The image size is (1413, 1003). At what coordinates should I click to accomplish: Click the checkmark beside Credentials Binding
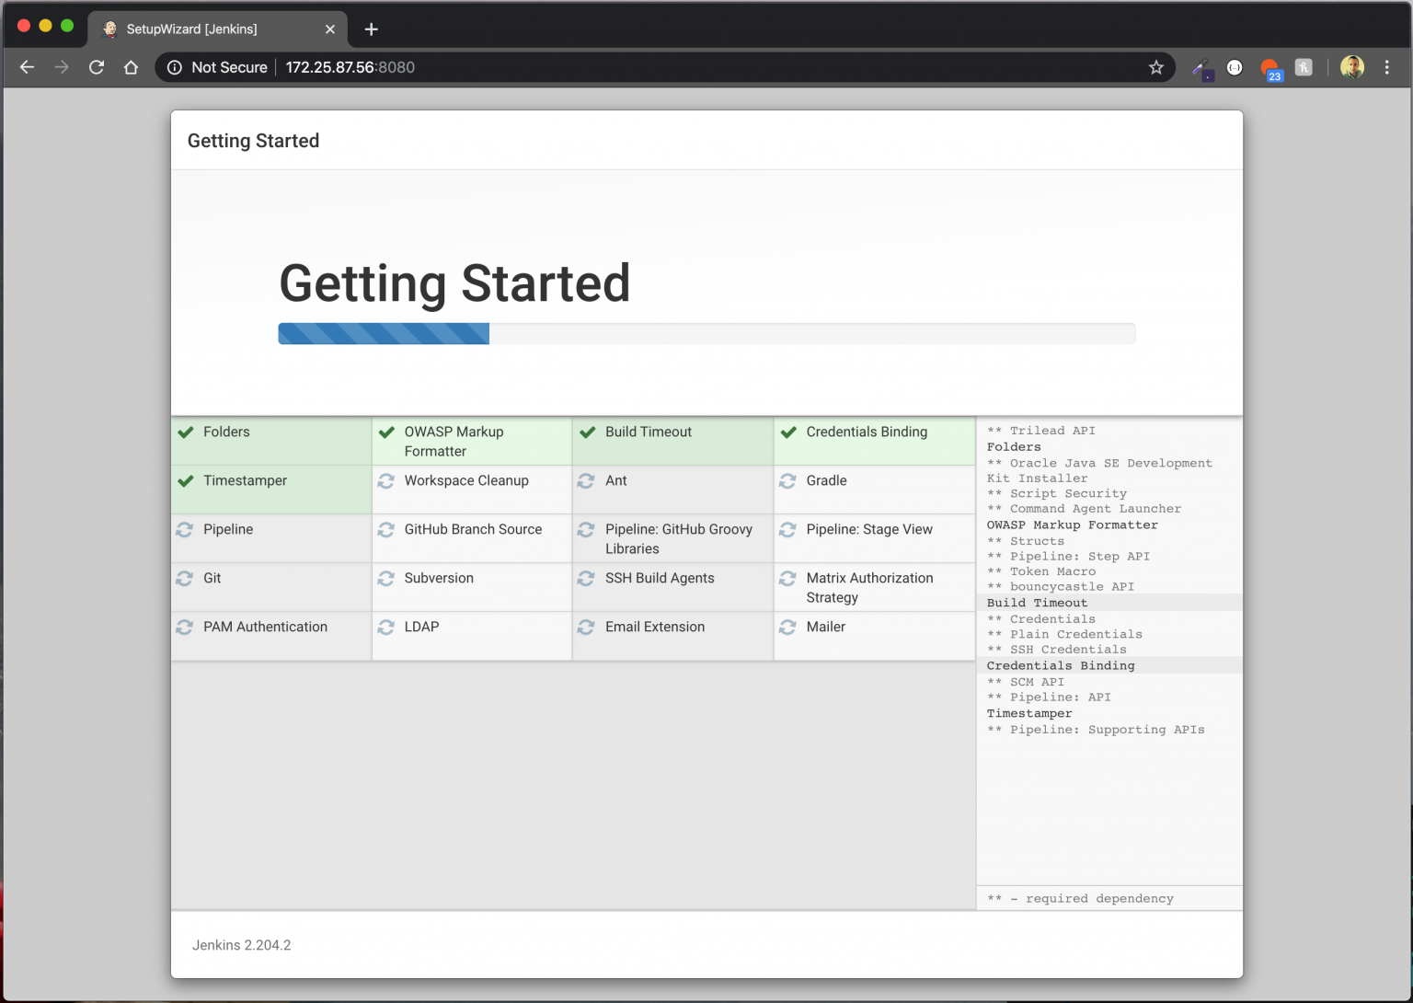tap(788, 432)
